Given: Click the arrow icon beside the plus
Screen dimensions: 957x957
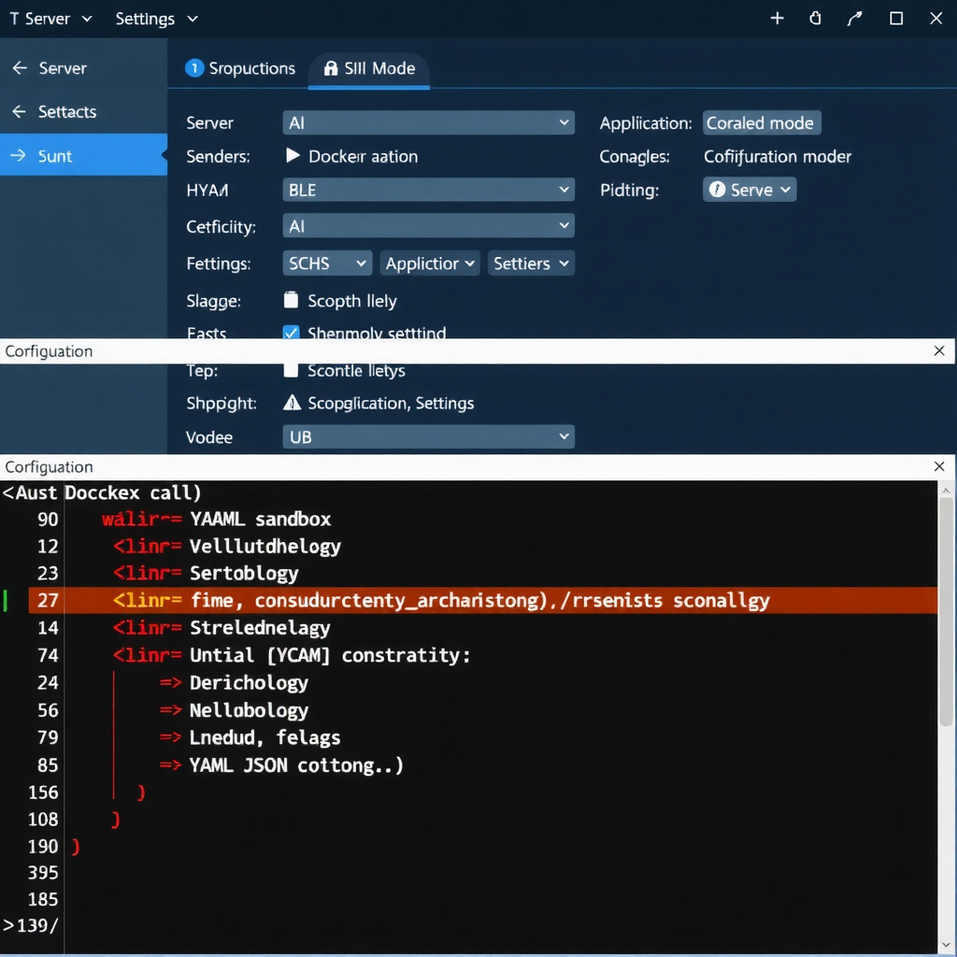Looking at the screenshot, I should 854,19.
